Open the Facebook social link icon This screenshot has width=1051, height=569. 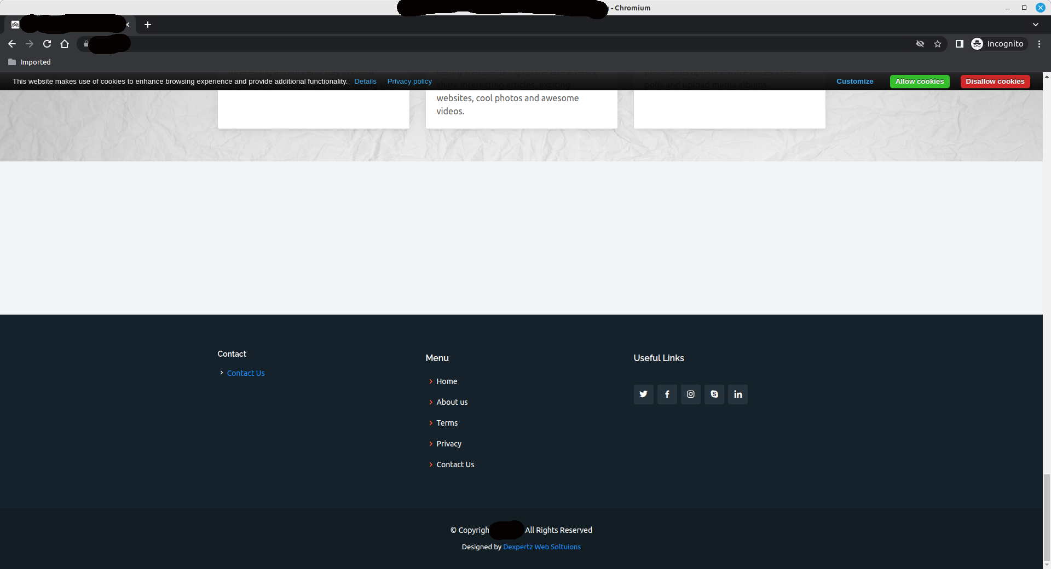(x=667, y=394)
